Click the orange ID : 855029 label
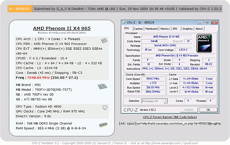 tap(19, 9)
